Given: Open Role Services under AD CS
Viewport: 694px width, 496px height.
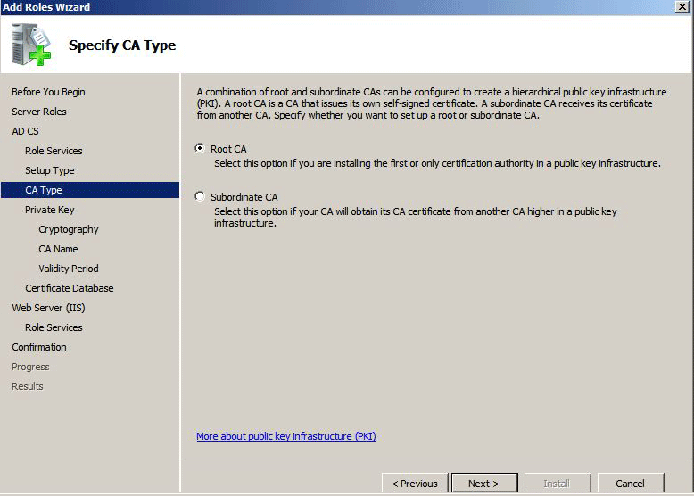Looking at the screenshot, I should [x=54, y=151].
